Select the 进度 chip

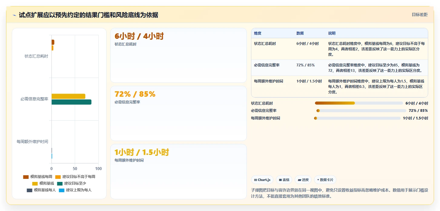click(x=303, y=180)
